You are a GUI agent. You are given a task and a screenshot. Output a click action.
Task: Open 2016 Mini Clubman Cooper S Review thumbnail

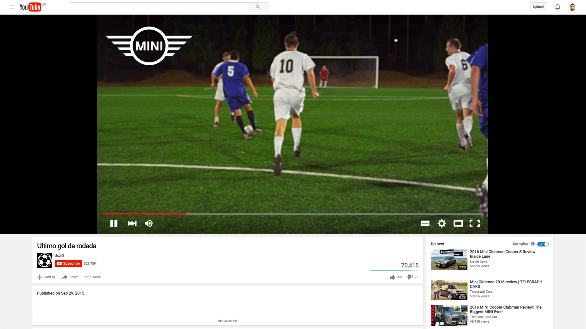[x=449, y=260]
